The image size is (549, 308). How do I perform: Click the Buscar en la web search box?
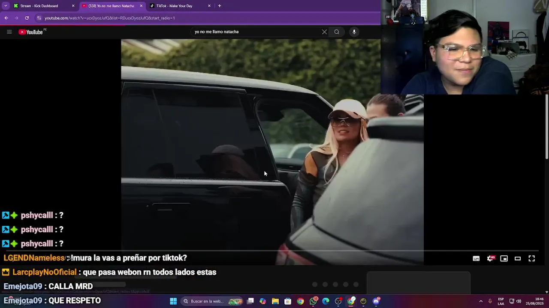[213, 301]
